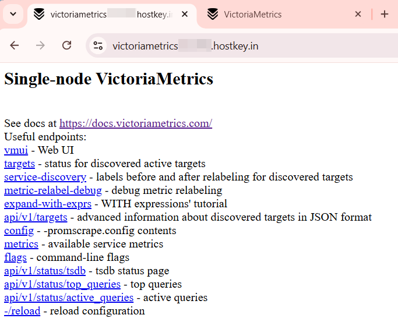
Task: Close the active victoriametrics hostkey tab
Action: click(x=185, y=15)
